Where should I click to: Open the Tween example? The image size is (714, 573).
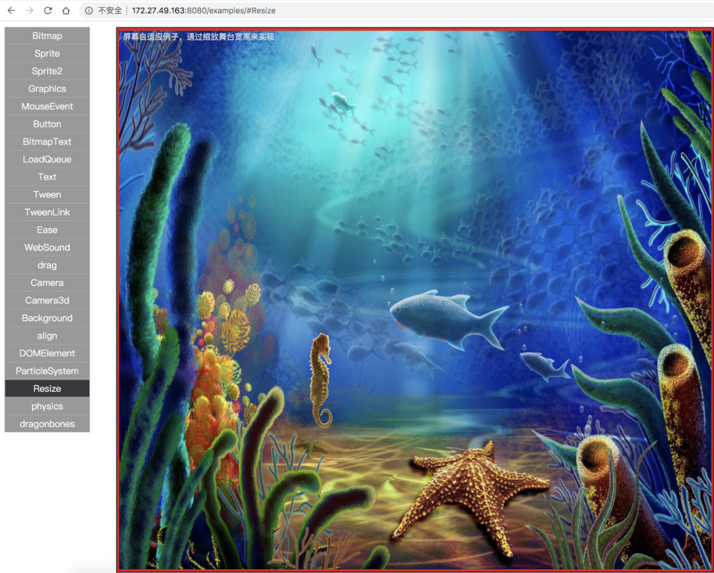point(47,195)
